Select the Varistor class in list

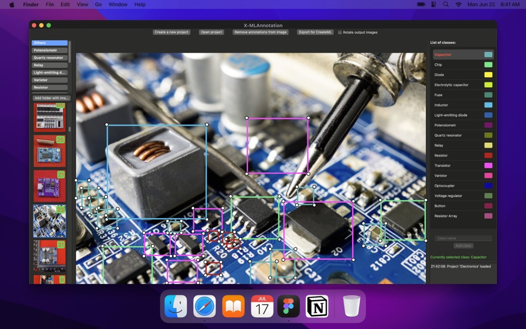coord(463,175)
